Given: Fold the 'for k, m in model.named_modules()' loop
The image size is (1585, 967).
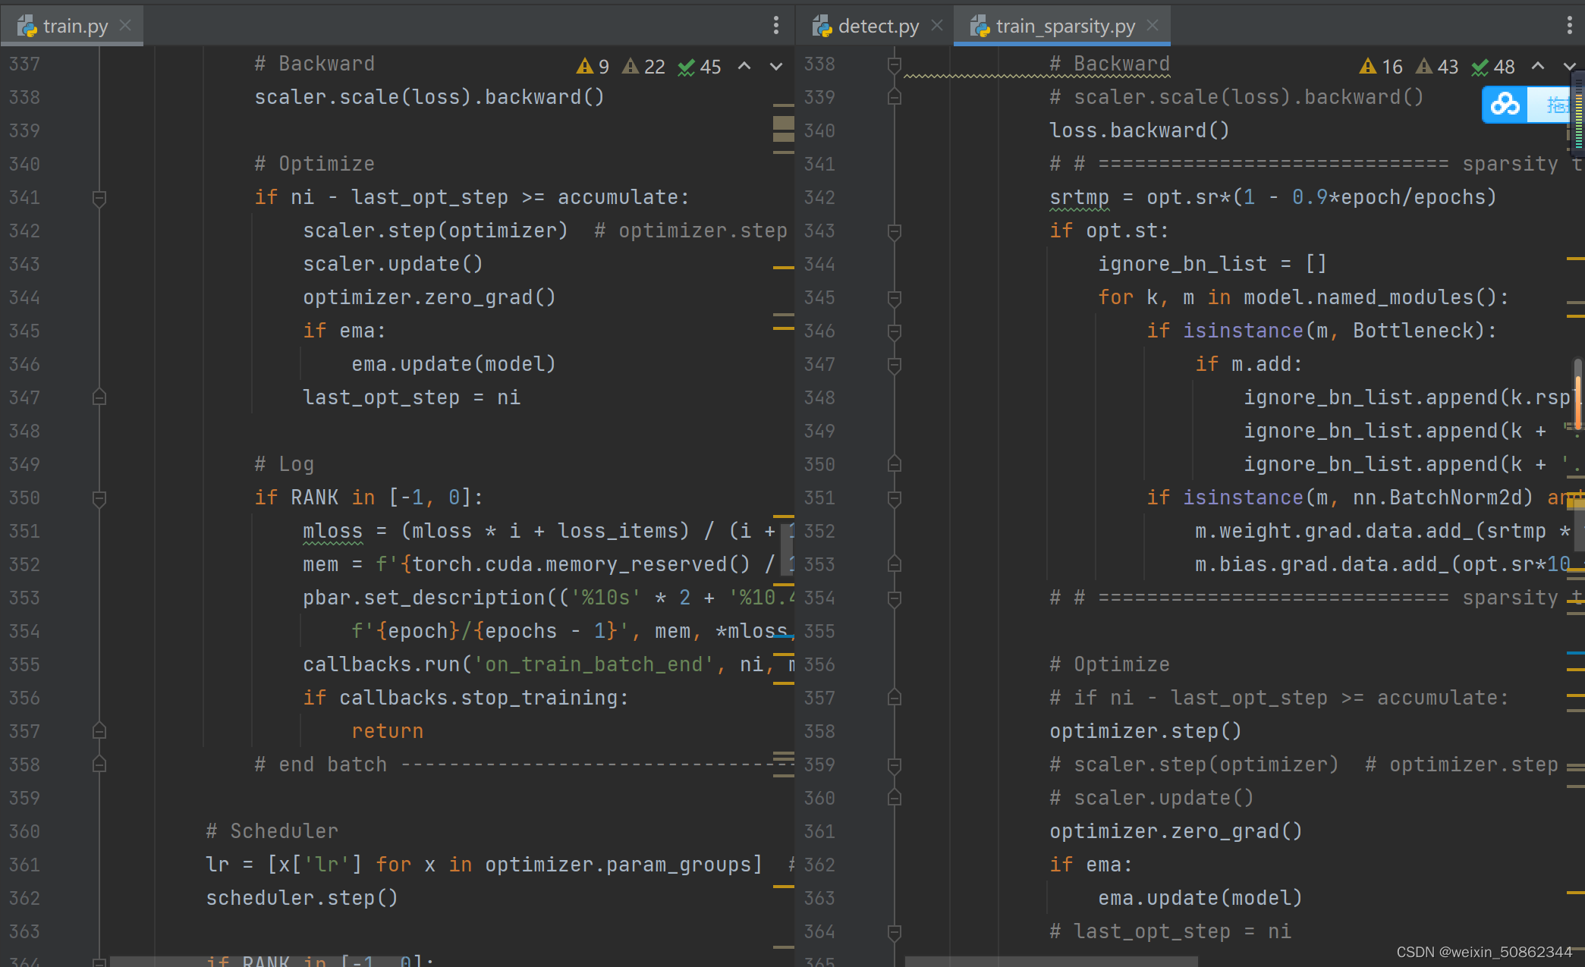Looking at the screenshot, I should 894,298.
